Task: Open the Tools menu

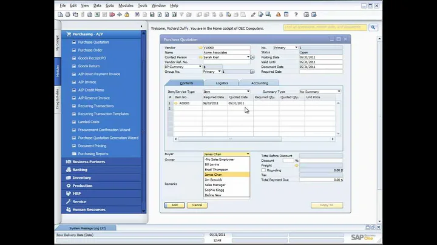Action: coord(142,5)
